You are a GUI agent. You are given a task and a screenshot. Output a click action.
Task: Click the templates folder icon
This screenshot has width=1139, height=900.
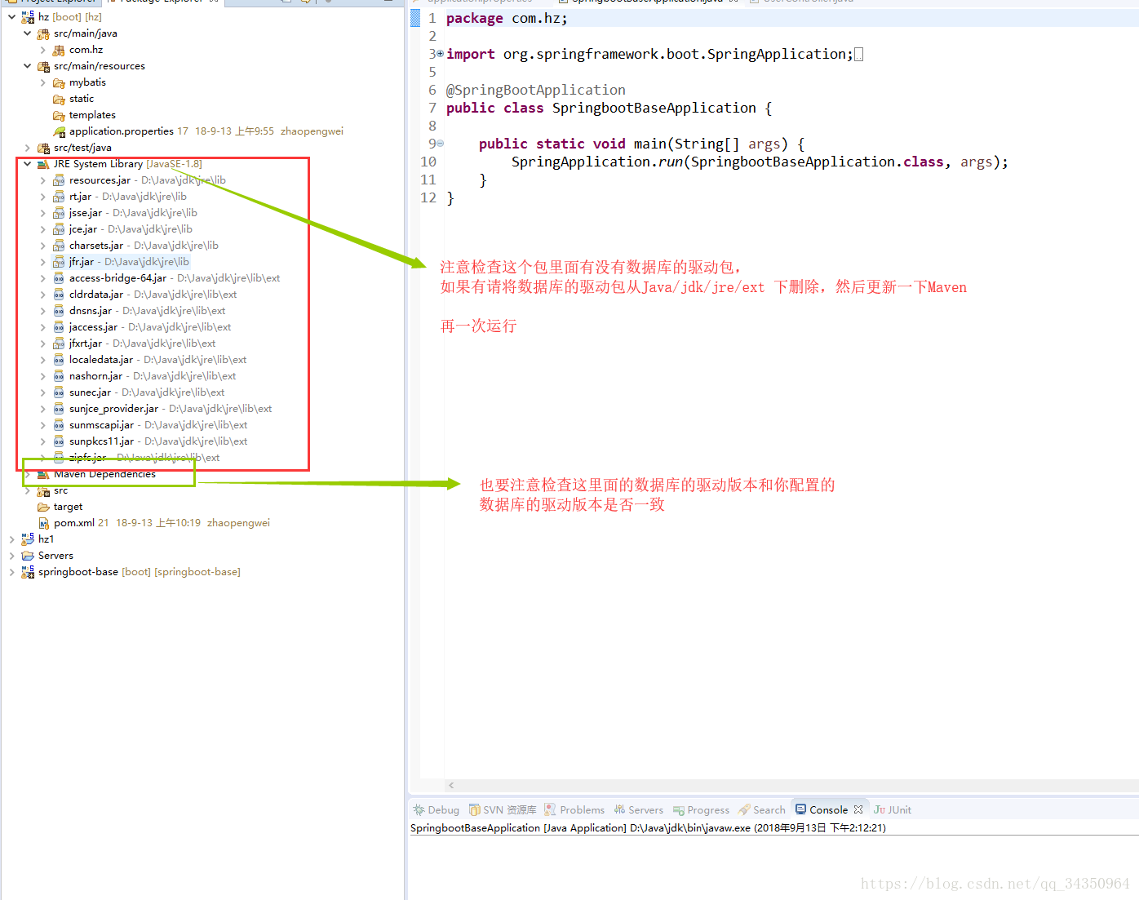[59, 115]
